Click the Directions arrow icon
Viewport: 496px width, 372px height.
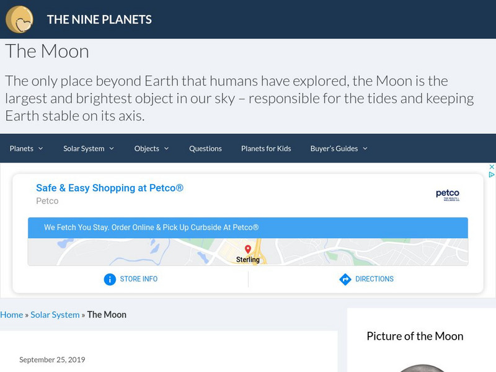click(x=345, y=279)
